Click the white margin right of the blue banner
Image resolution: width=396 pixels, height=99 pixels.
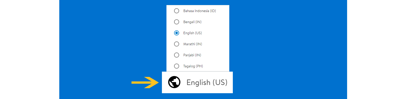(x=371, y=49)
